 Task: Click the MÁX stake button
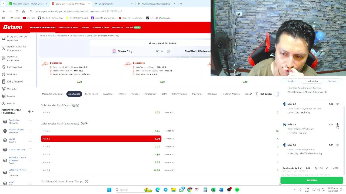335,168
